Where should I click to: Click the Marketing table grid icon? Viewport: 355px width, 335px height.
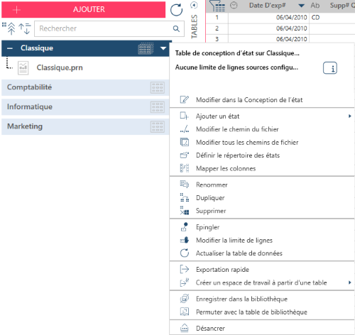[x=158, y=127]
